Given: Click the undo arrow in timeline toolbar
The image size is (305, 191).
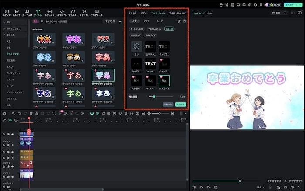Looking at the screenshot, I should click(x=20, y=114).
